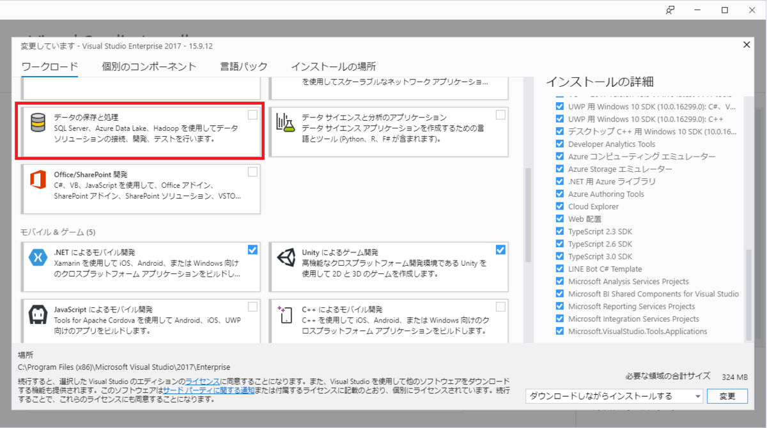This screenshot has width=767, height=428.
Task: Close the Visual Studio modify dialog
Action: pos(746,45)
